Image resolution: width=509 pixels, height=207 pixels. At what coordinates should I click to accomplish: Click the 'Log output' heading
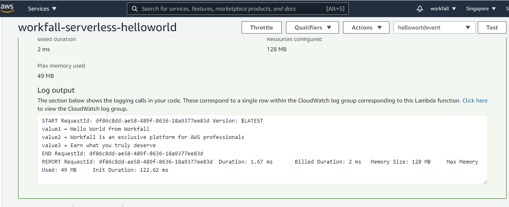[56, 90]
